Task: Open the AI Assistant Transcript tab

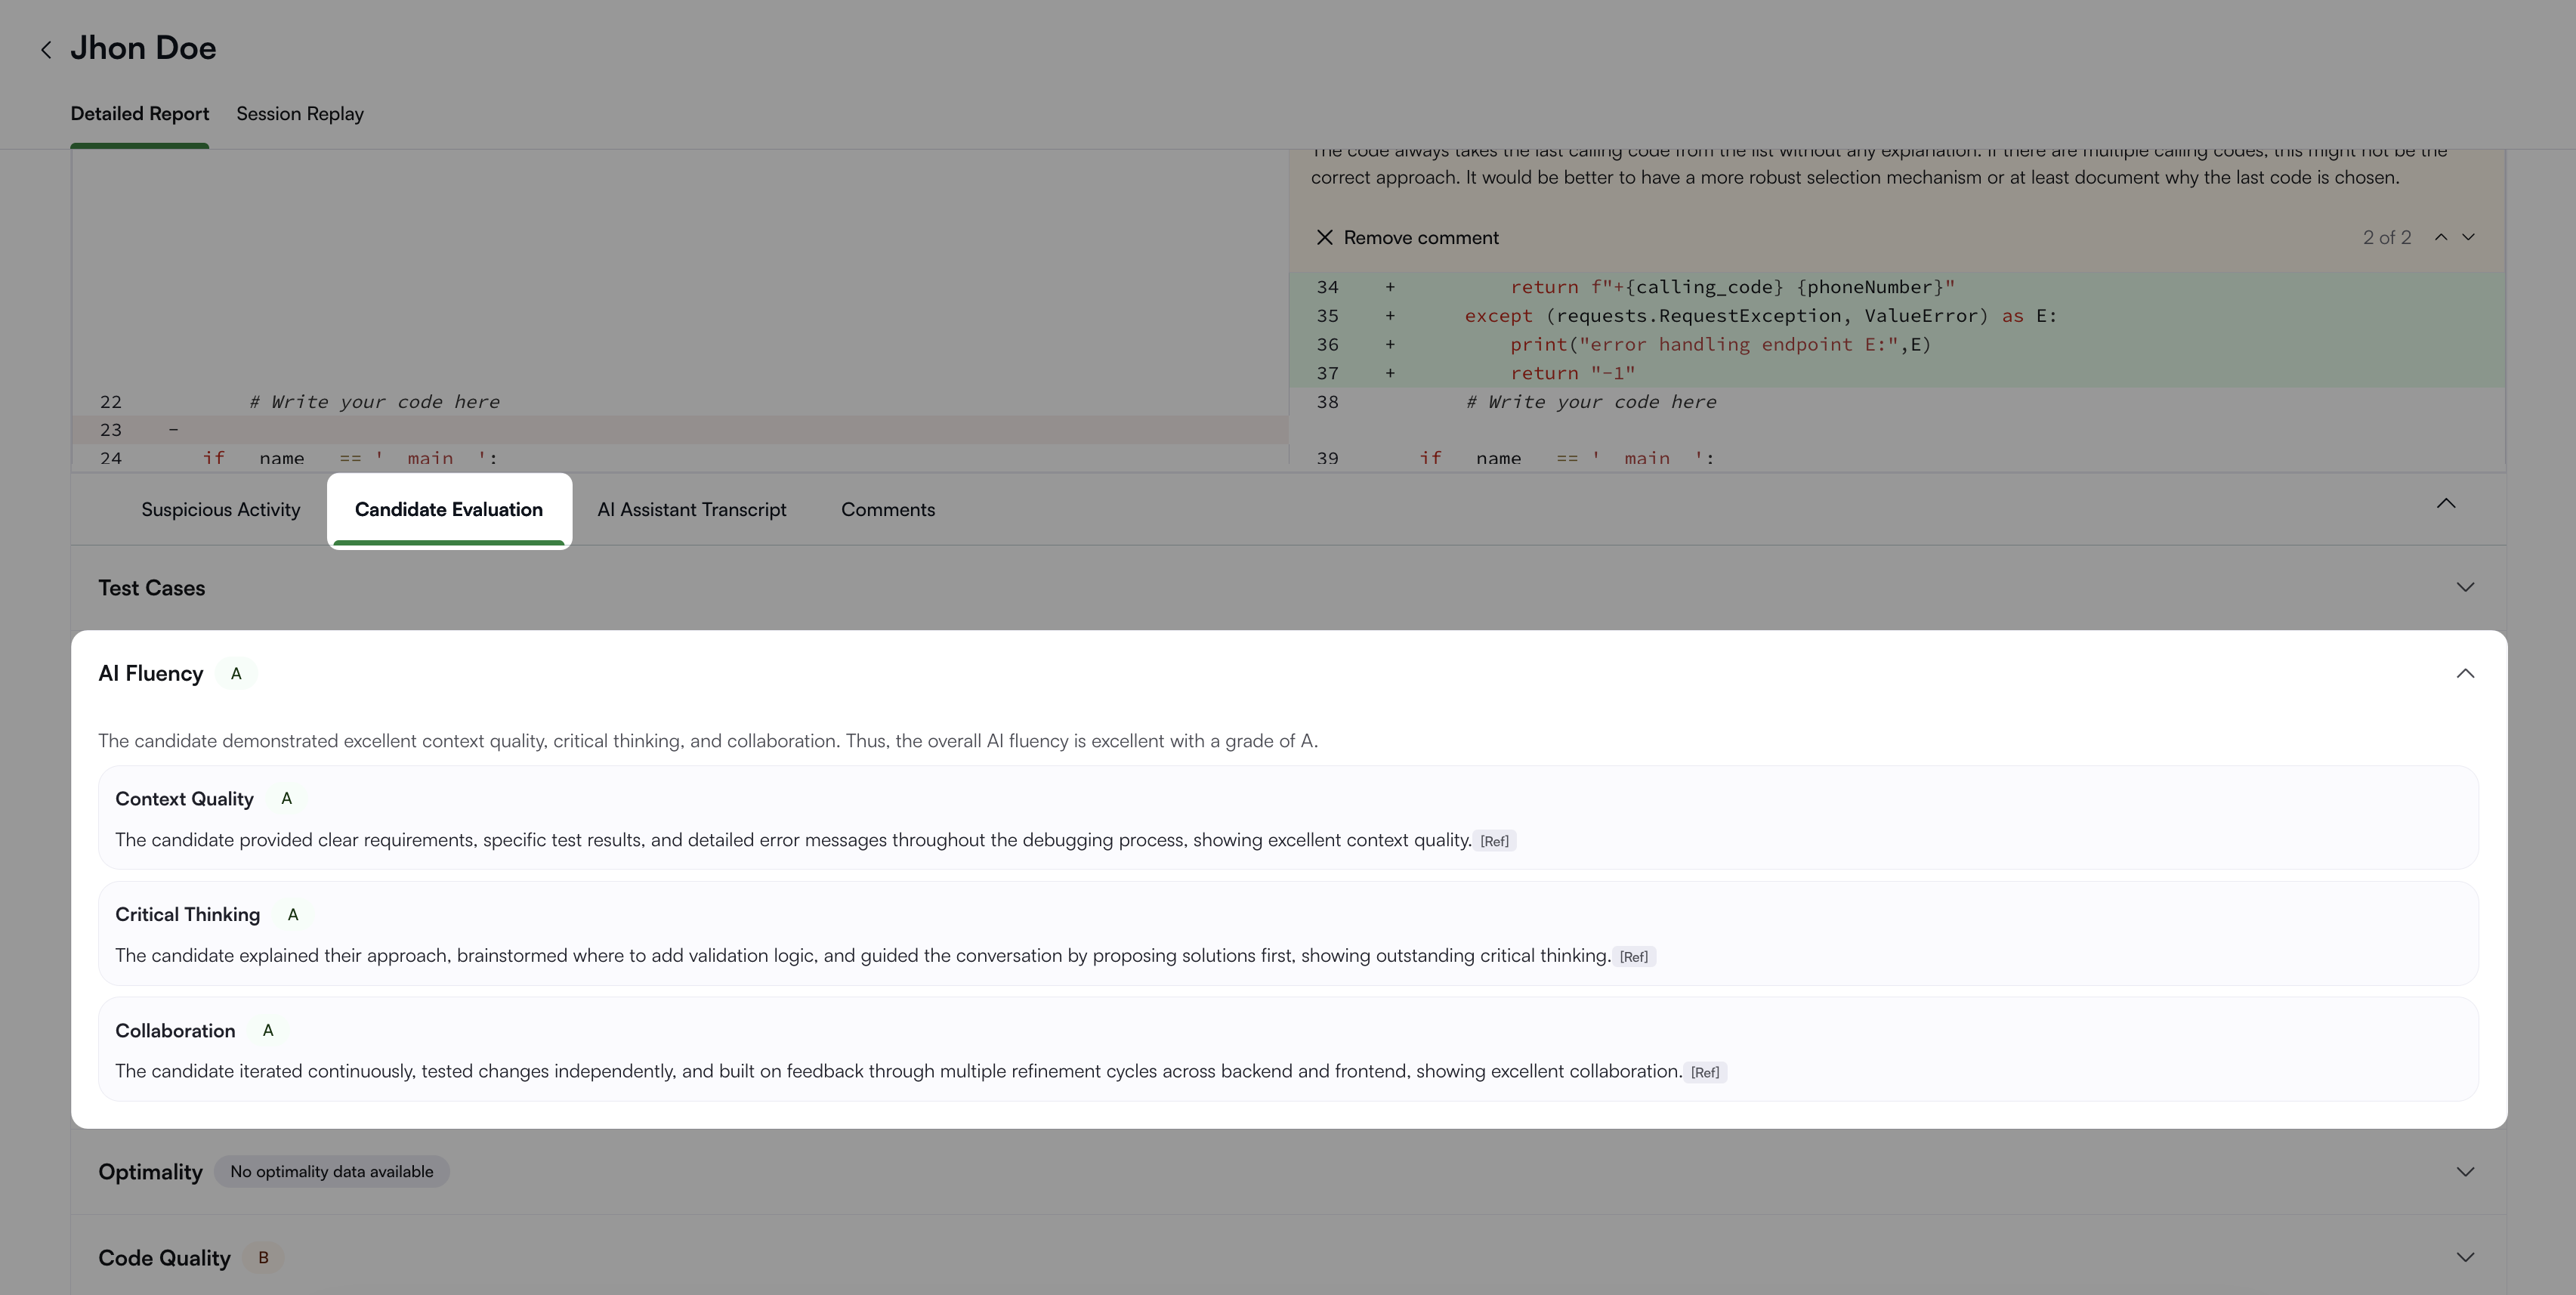Action: (x=691, y=510)
